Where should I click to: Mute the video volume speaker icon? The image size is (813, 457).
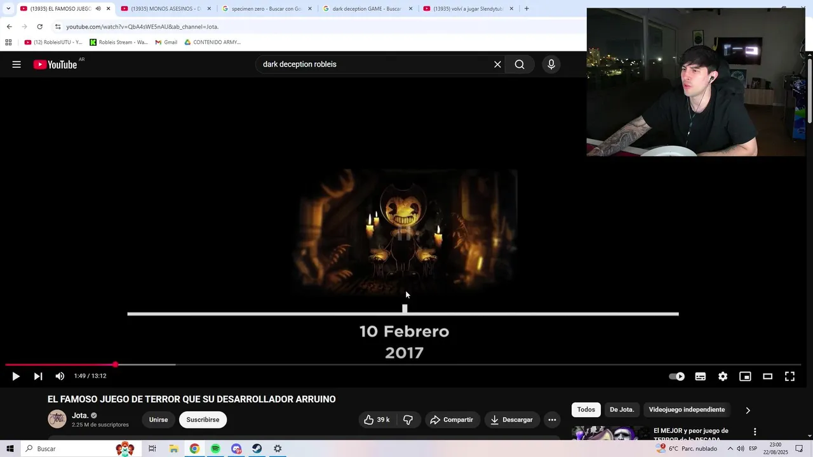(60, 376)
